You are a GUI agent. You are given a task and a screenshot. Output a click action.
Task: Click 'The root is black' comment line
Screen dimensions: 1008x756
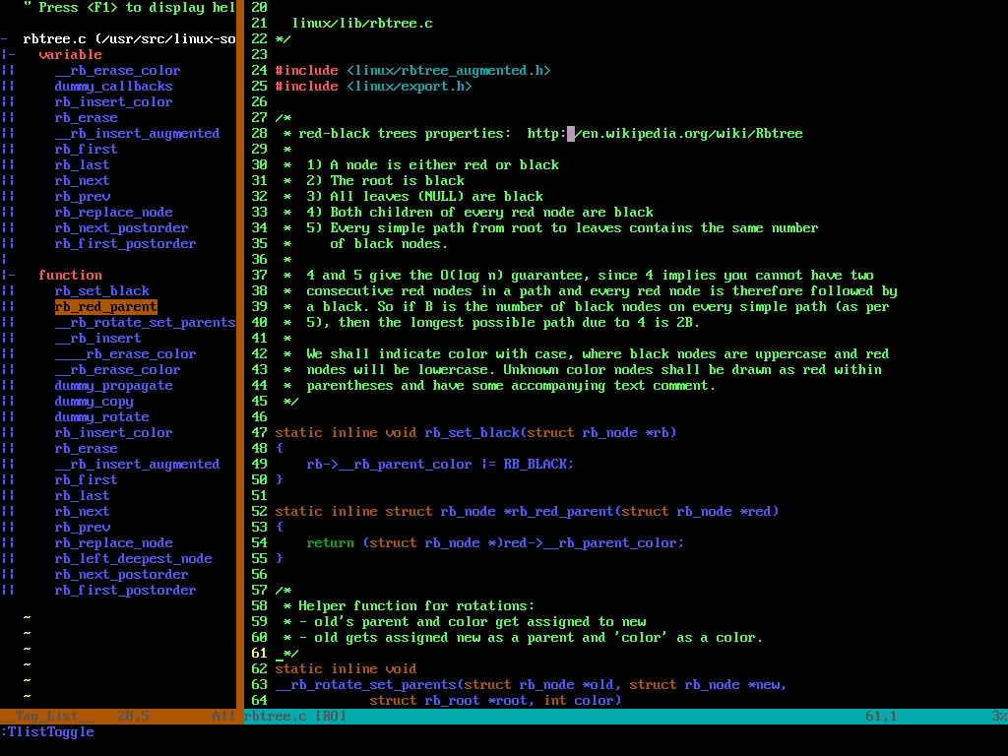coord(398,181)
